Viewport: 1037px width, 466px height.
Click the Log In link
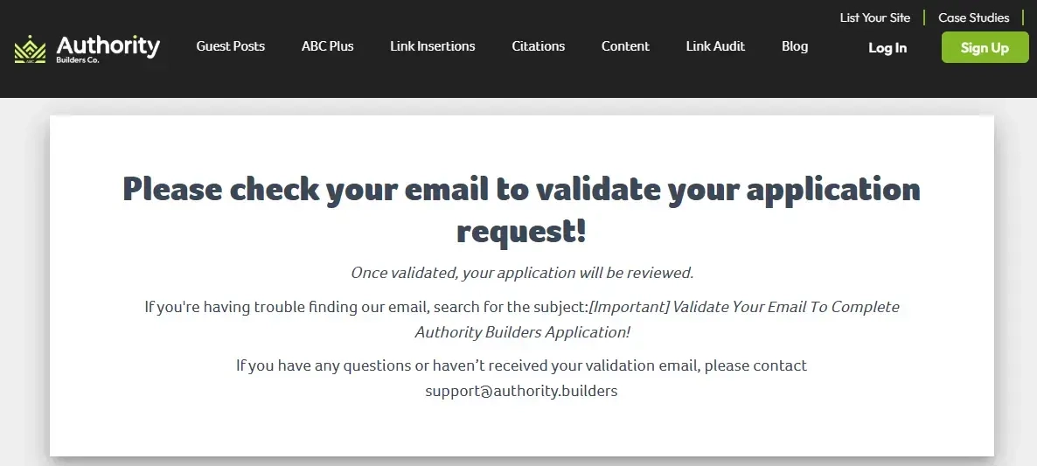tap(887, 48)
